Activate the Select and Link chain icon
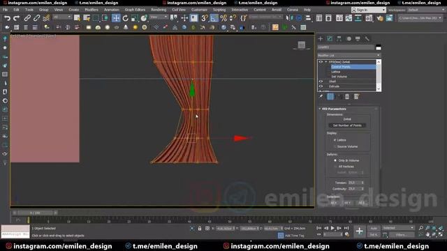 click(x=27, y=18)
